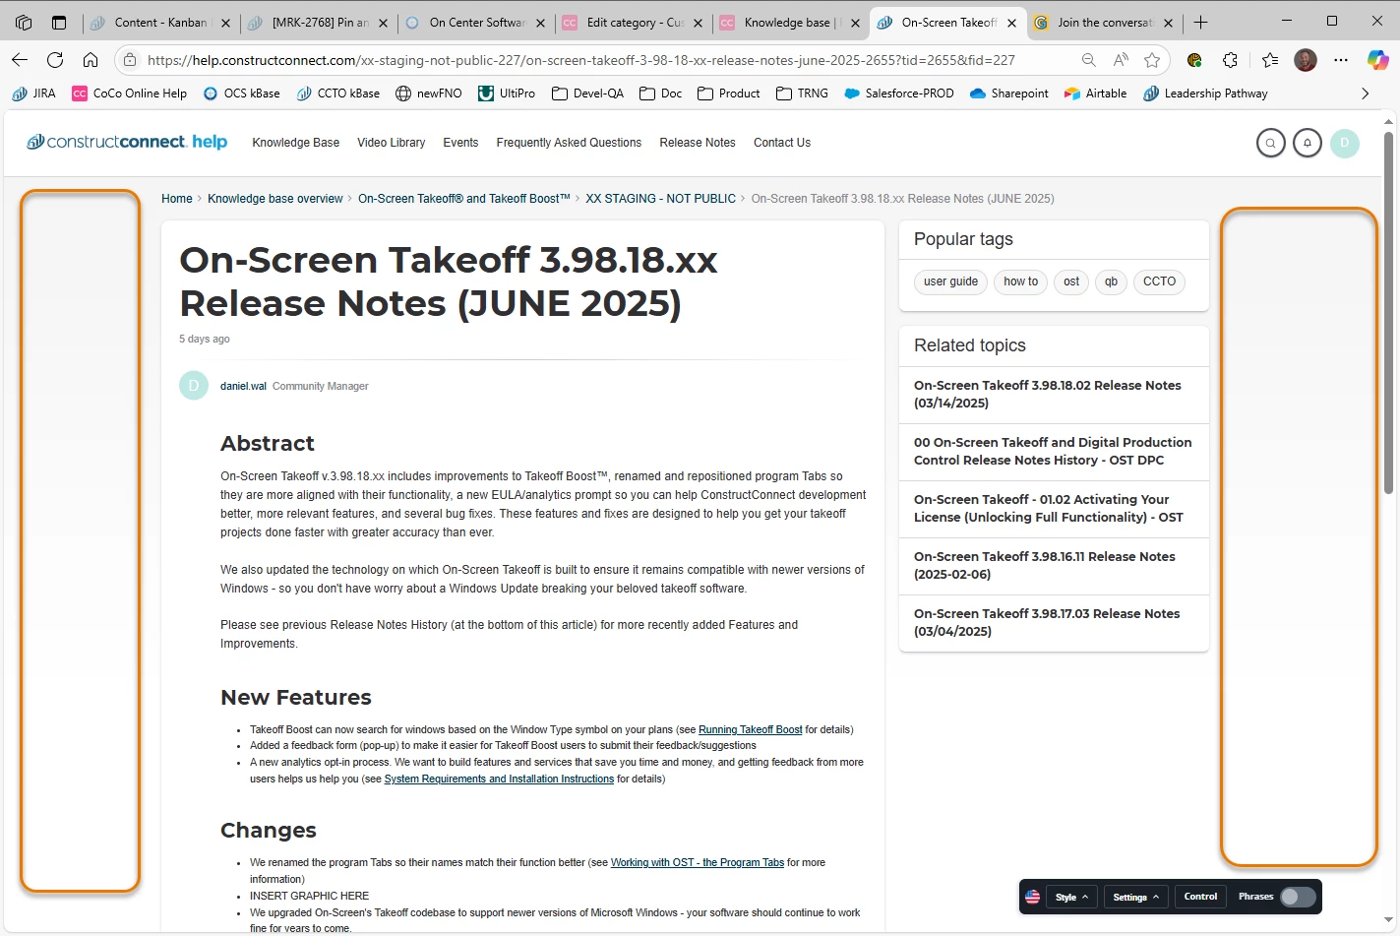This screenshot has height=936, width=1400.
Task: Open the workspaces icon in the tab strip
Action: [x=24, y=22]
